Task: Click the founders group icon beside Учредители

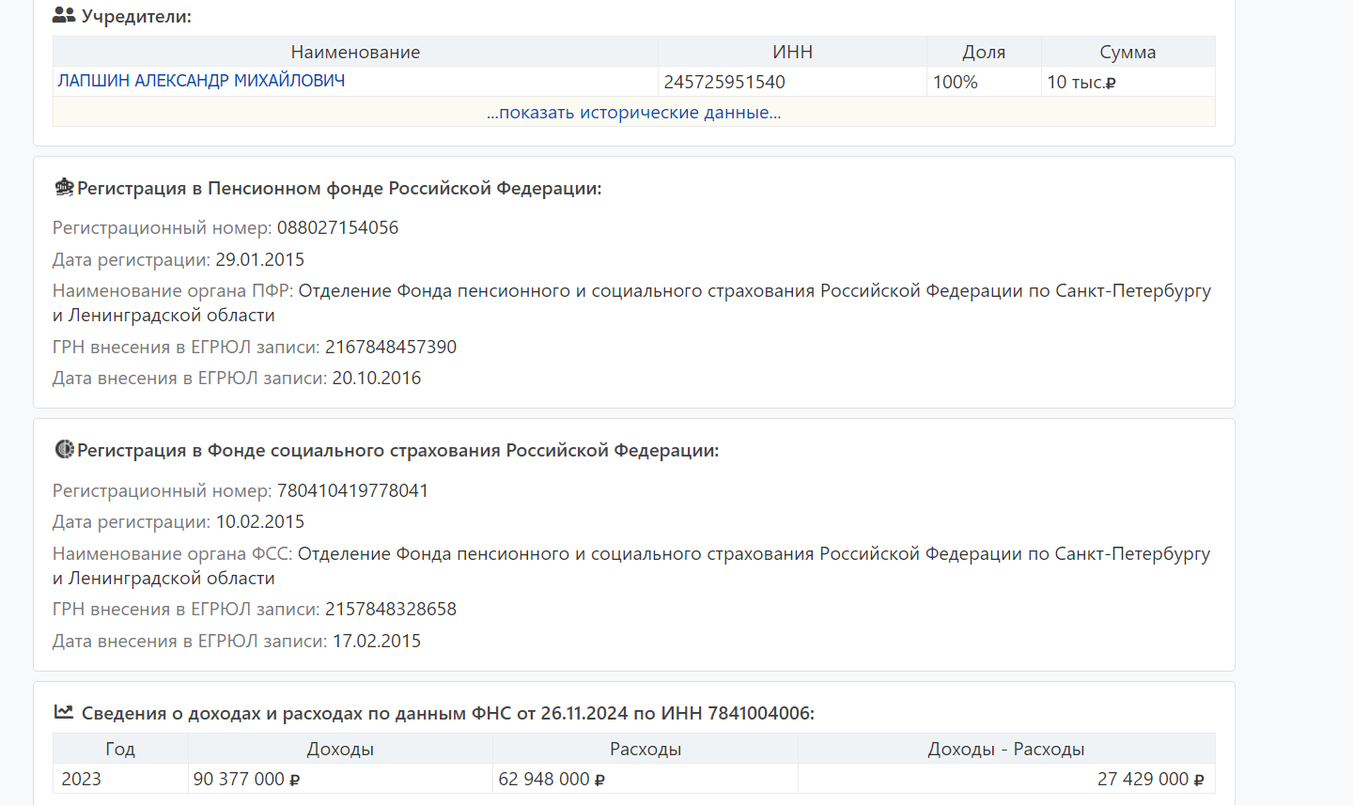Action: tap(64, 15)
